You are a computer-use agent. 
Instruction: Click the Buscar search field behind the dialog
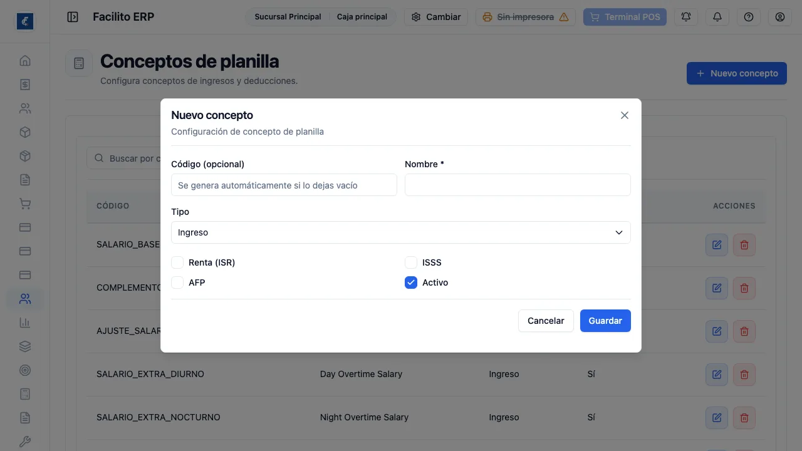[124, 158]
